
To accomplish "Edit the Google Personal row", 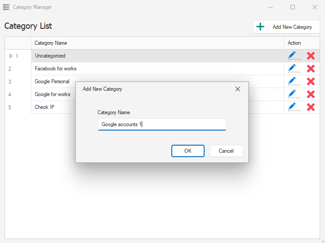I will coord(292,81).
